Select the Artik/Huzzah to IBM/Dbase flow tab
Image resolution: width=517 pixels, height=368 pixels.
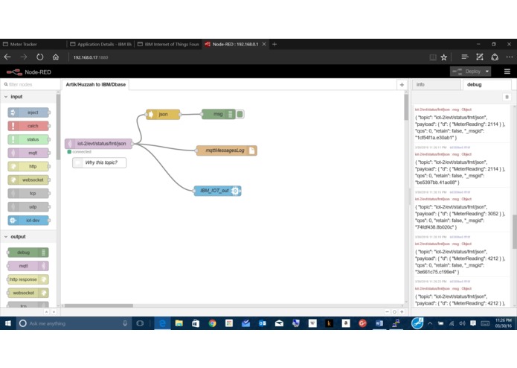point(96,84)
